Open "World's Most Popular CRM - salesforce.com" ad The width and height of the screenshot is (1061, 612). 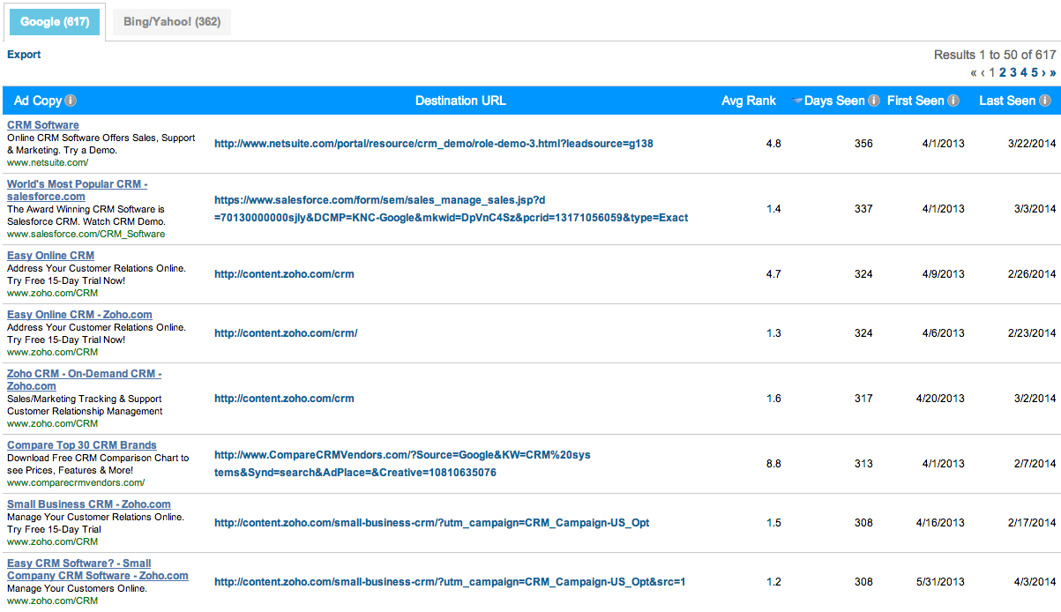[x=78, y=190]
